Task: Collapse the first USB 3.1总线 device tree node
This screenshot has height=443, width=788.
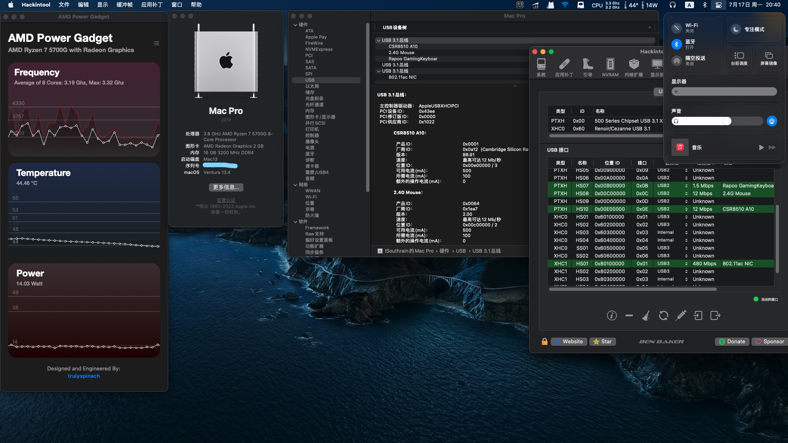Action: 378,40
